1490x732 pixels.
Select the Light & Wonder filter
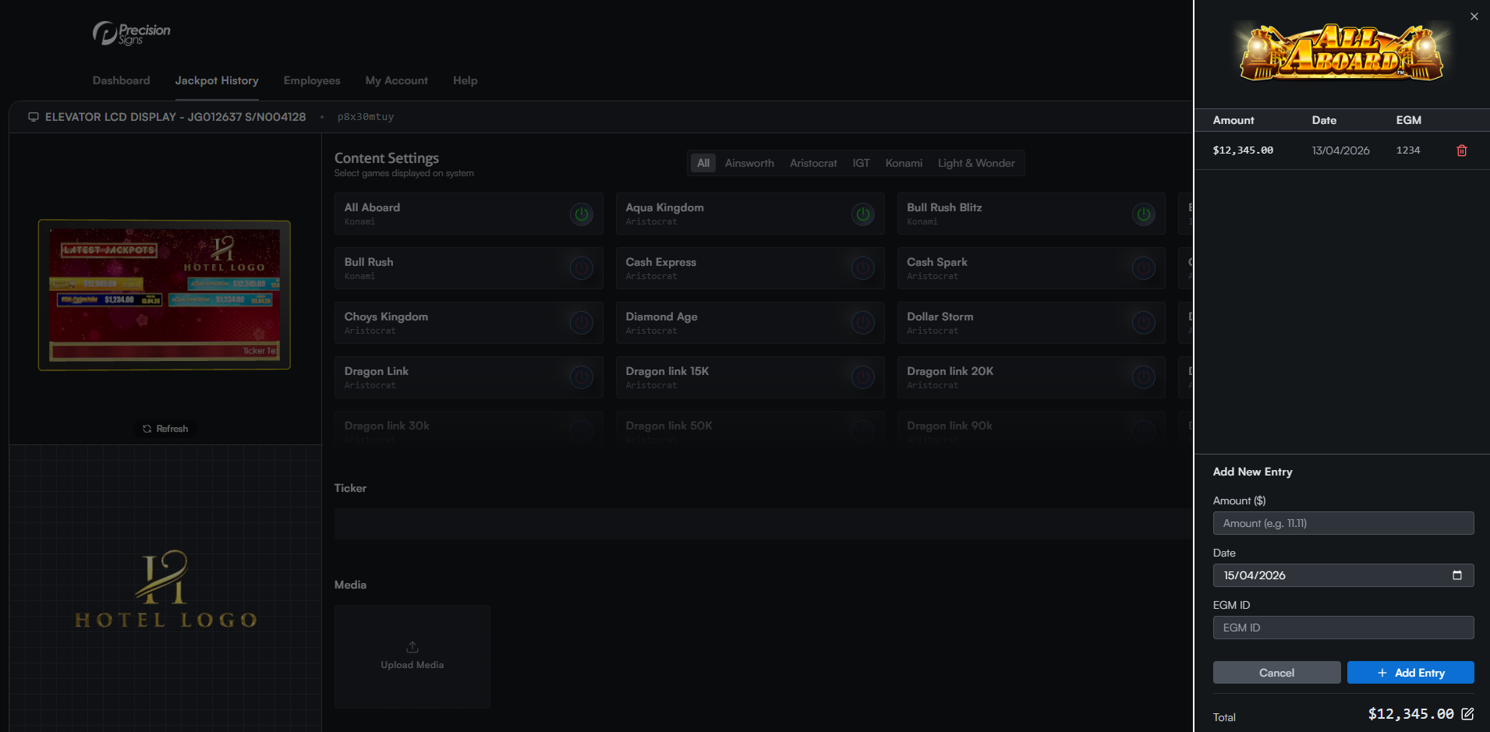pyautogui.click(x=976, y=163)
